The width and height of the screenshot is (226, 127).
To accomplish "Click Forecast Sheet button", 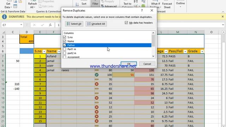I will tap(167, 5).
